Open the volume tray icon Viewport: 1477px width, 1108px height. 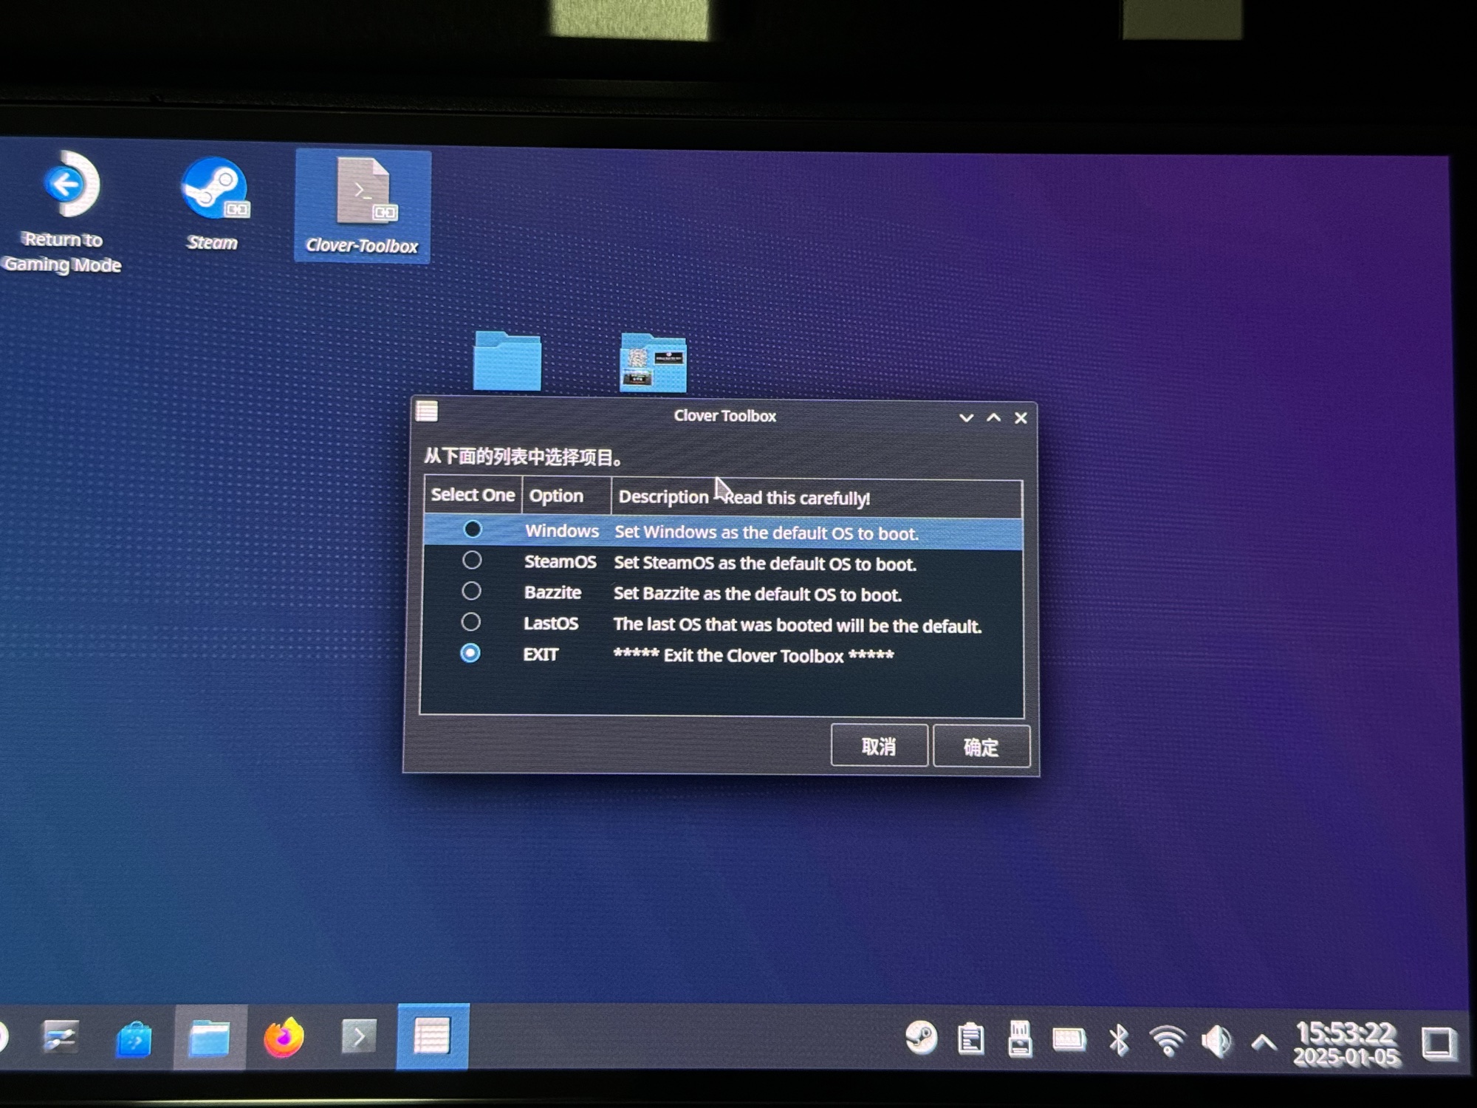tap(1216, 1042)
